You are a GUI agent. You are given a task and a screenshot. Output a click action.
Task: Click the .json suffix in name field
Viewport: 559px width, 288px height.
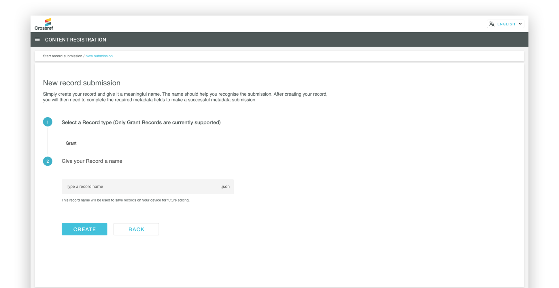[225, 187]
